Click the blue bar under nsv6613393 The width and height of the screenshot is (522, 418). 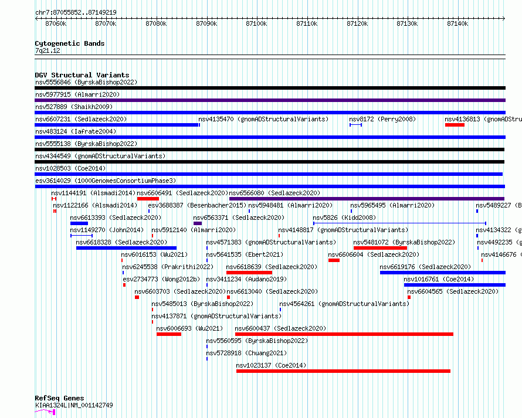point(79,223)
